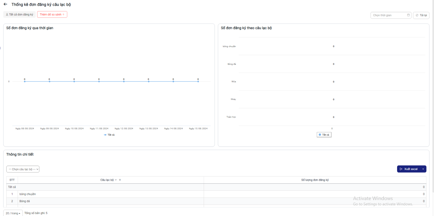This screenshot has width=434, height=216.
Task: Select the Bóng đá row in the table
Action: click(216, 201)
